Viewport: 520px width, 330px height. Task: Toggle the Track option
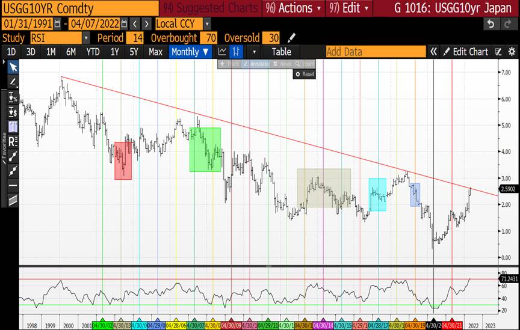pyautogui.click(x=229, y=64)
